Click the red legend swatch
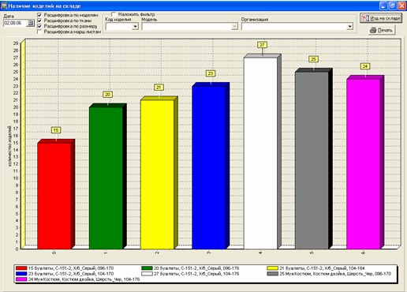Image resolution: width=407 pixels, height=292 pixels. coord(21,268)
